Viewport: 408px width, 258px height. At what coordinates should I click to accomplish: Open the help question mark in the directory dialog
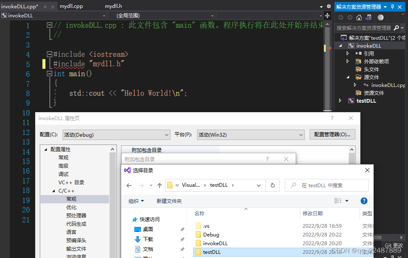click(364, 200)
